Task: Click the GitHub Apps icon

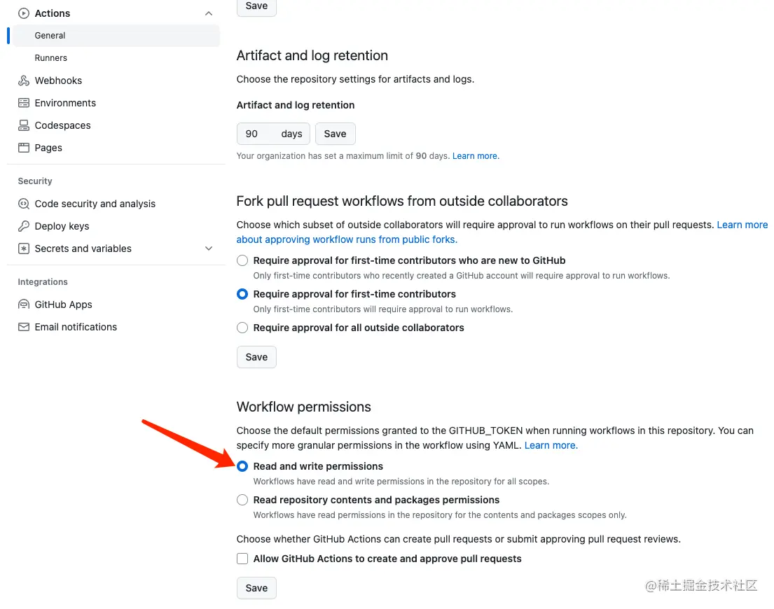Action: [24, 304]
